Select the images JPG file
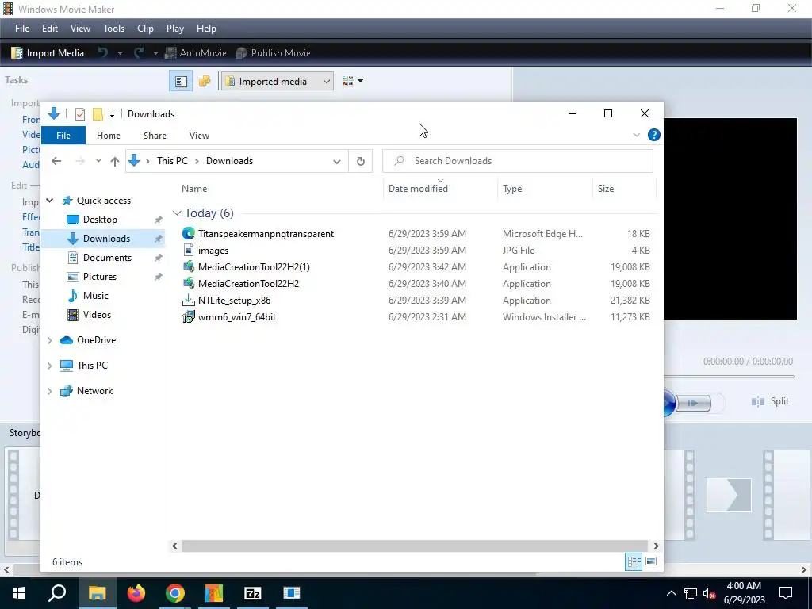Viewport: 812px width, 609px height. tap(213, 251)
